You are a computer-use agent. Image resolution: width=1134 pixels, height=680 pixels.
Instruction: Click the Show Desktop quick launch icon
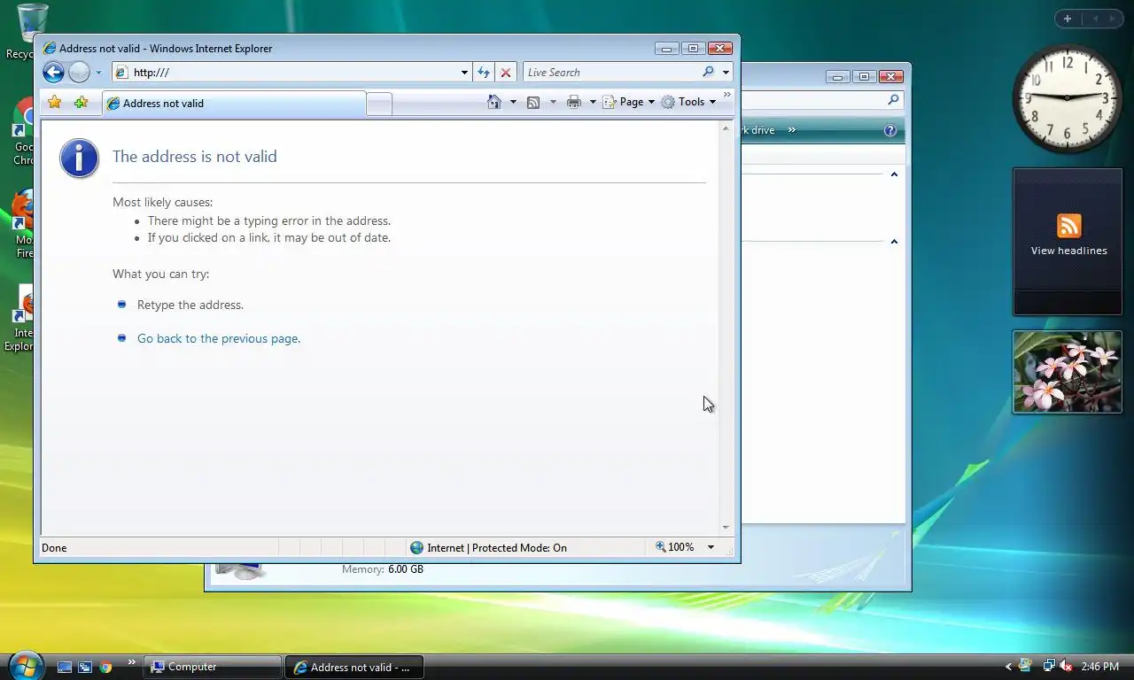pyautogui.click(x=64, y=667)
